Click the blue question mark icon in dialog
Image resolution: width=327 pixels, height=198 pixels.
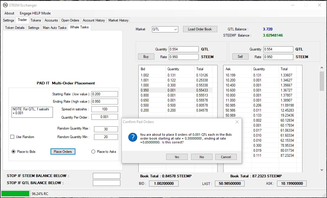(x=133, y=138)
